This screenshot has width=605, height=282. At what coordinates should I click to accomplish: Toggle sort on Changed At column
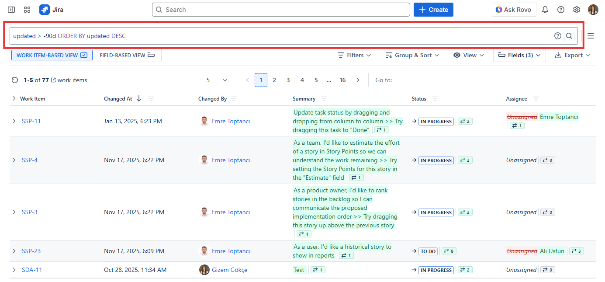pos(139,99)
